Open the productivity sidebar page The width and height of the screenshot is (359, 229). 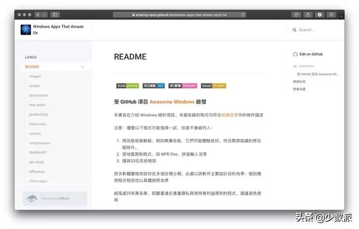coord(39,114)
